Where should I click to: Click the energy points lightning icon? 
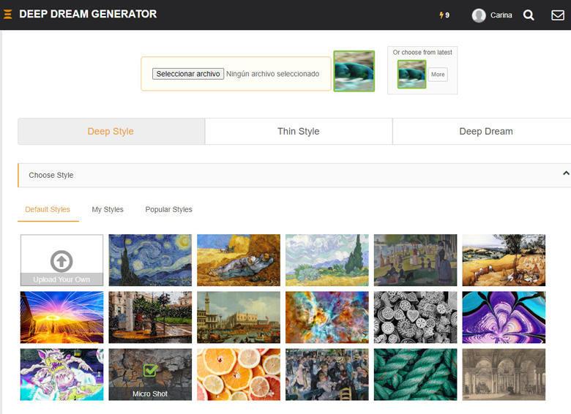coord(441,15)
